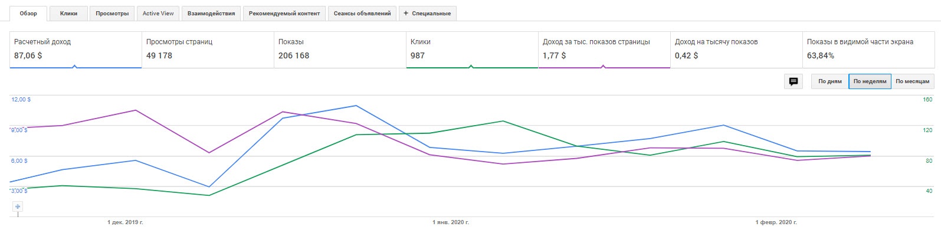
Task: Open the chart annotations comment icon
Action: [x=794, y=81]
